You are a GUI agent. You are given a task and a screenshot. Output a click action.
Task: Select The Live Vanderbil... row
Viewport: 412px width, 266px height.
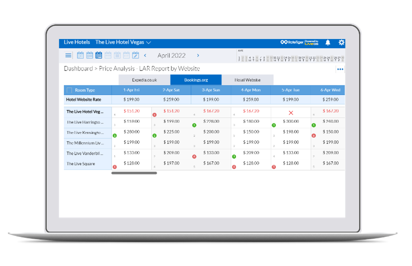click(x=88, y=153)
